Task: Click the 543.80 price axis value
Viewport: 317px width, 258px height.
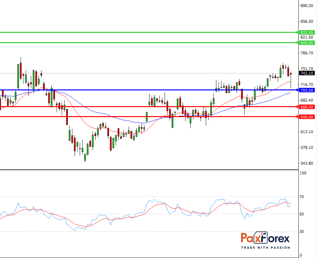Action: click(x=306, y=163)
